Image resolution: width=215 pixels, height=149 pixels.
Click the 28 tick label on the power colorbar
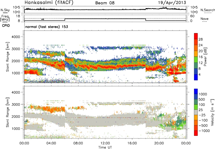pos(200,39)
